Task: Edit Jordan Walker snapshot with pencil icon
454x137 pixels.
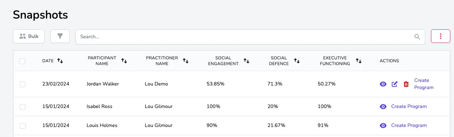Action: pos(395,84)
